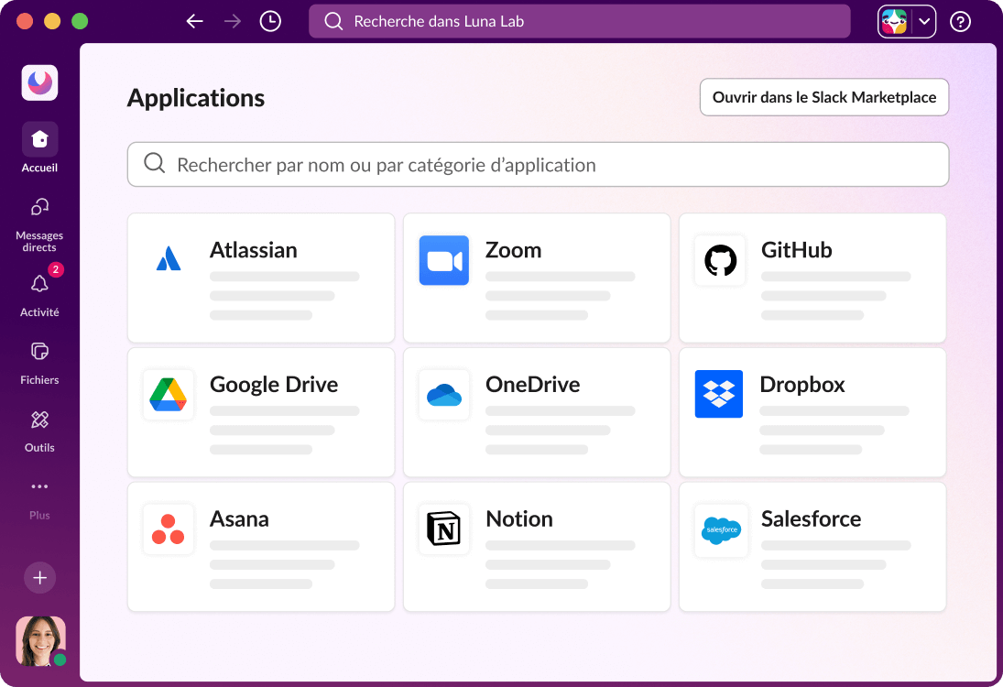Image resolution: width=1003 pixels, height=687 pixels.
Task: Open Messages directs in the sidebar
Action: tap(39, 207)
